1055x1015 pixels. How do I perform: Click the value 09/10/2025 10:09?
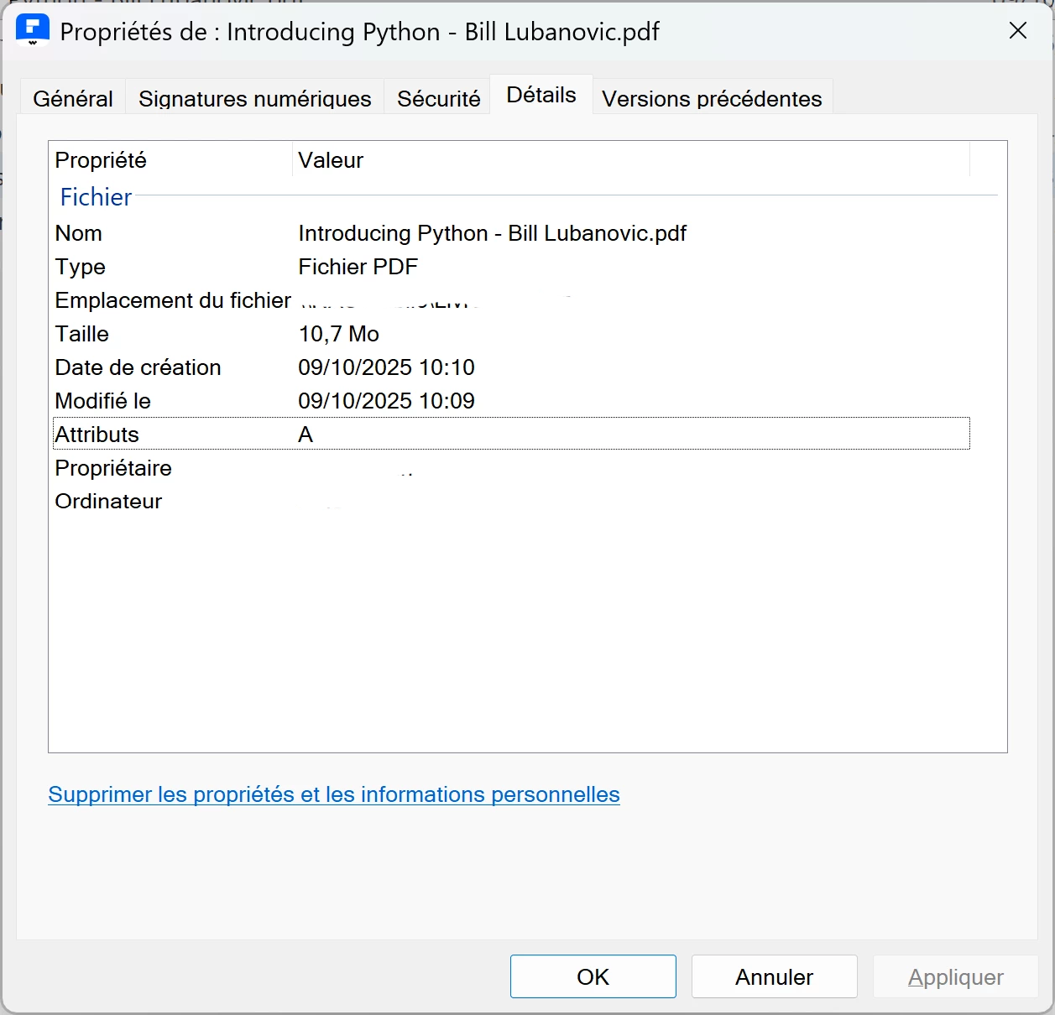tap(387, 401)
